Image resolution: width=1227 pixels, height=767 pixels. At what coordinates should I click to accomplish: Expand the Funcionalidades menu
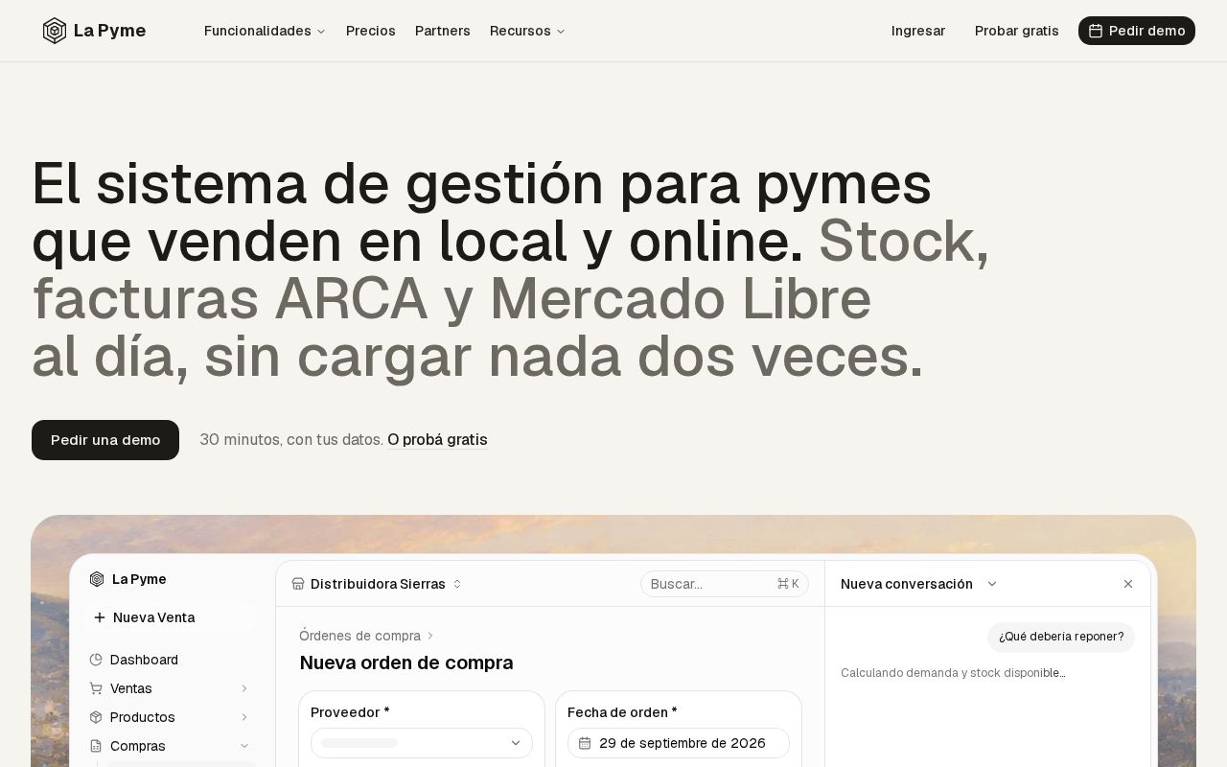tap(266, 31)
